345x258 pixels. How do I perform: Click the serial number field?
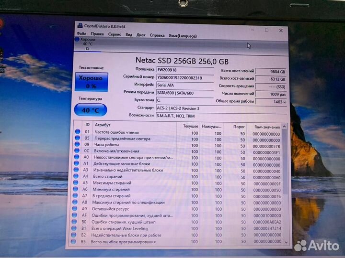(185, 78)
